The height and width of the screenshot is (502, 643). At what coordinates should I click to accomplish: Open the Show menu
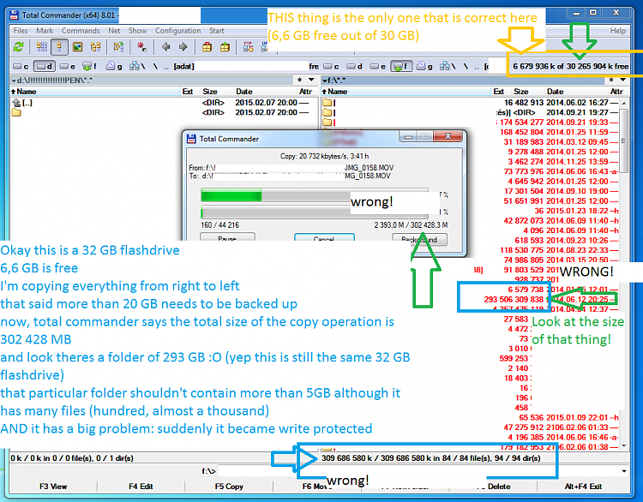[137, 31]
